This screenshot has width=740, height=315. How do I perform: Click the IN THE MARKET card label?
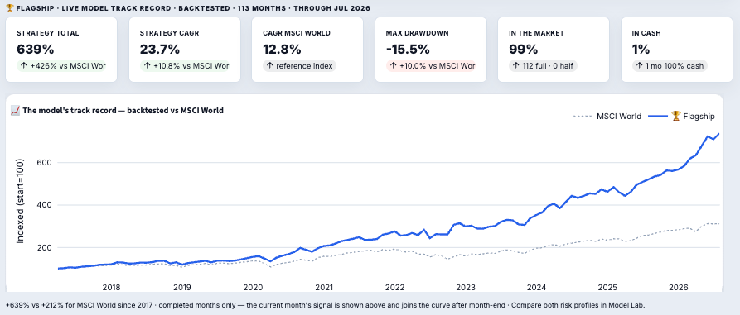(537, 33)
